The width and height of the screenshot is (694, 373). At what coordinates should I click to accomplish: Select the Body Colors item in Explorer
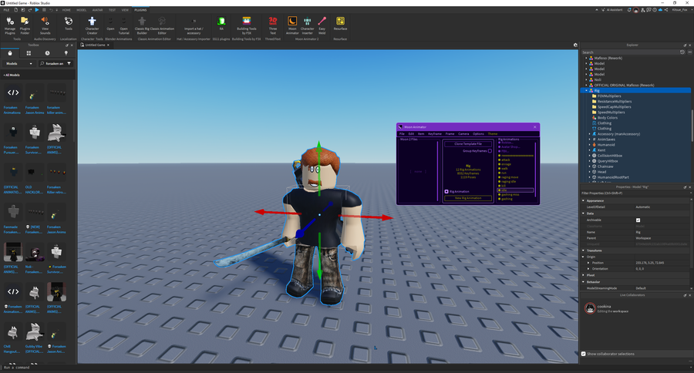[608, 118]
